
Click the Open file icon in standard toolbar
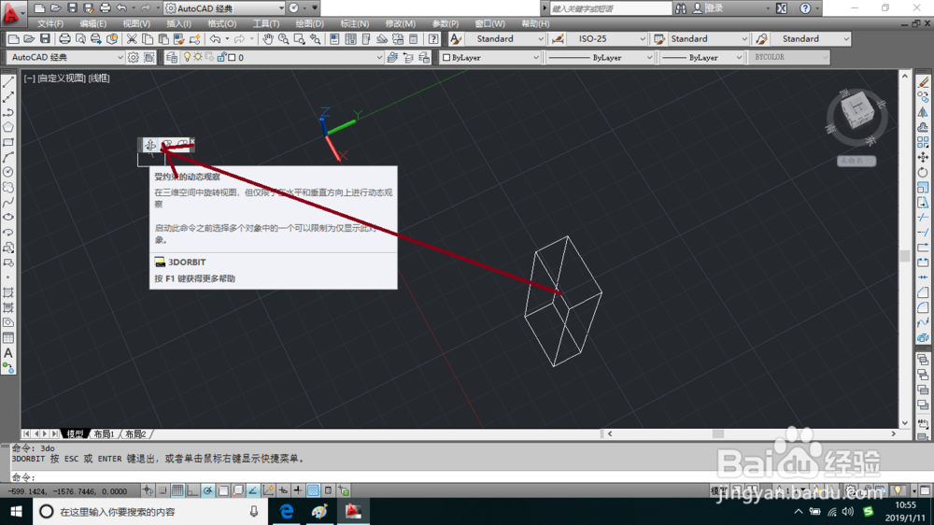coord(29,38)
